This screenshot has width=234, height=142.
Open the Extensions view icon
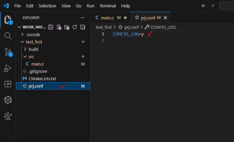[x=8, y=84]
